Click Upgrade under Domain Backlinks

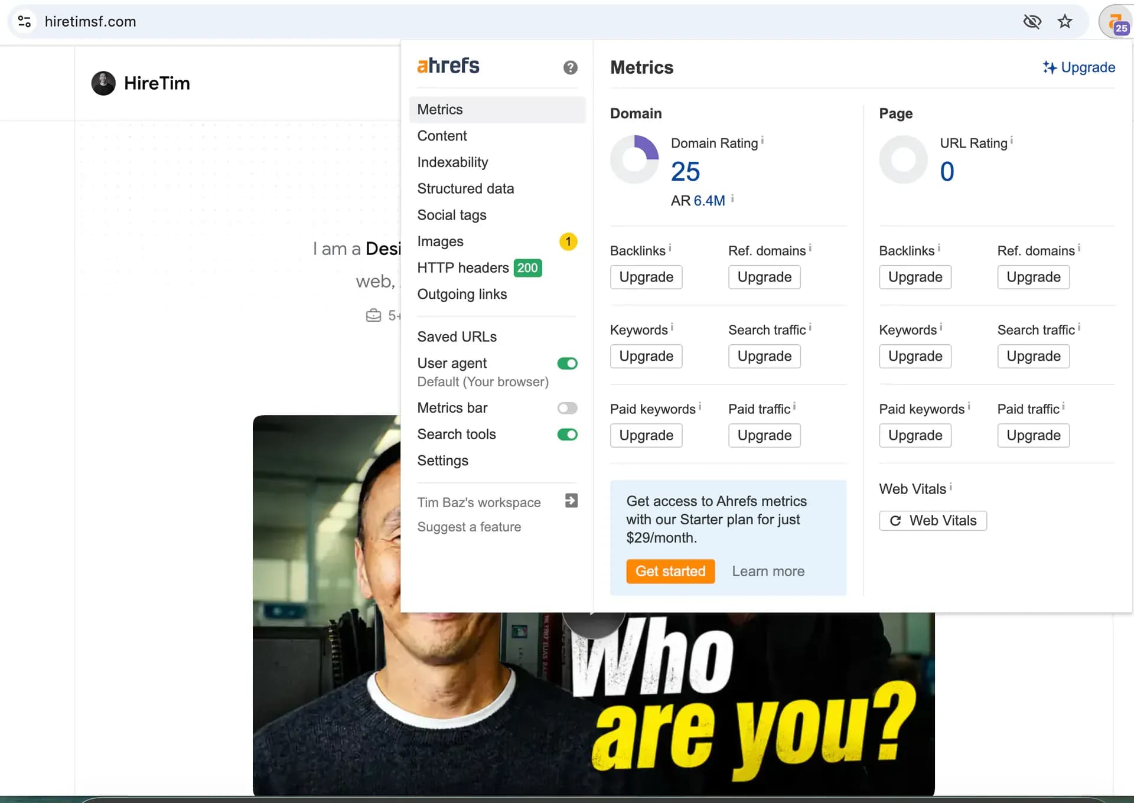(x=646, y=277)
